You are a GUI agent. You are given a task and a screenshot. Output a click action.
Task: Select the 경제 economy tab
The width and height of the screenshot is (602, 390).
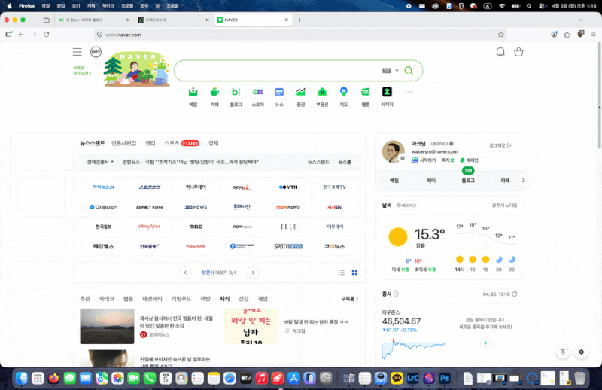[x=214, y=143]
